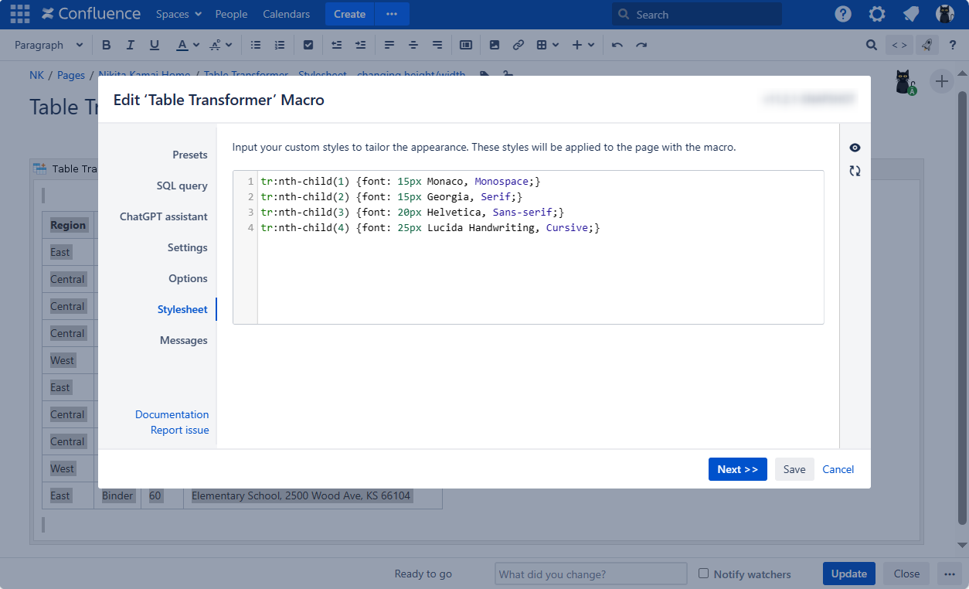Screen dimensions: 969x589
Task: Click the rocket icon in editor toolbar
Action: (927, 45)
